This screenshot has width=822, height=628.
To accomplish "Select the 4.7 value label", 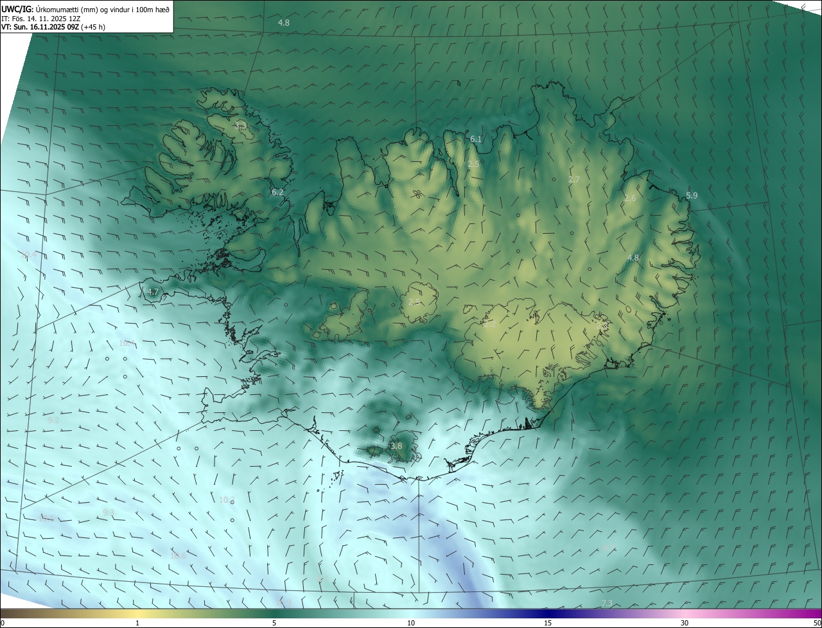I will tap(153, 292).
